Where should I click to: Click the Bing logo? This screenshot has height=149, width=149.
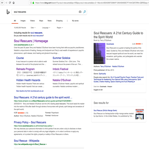(8, 12)
